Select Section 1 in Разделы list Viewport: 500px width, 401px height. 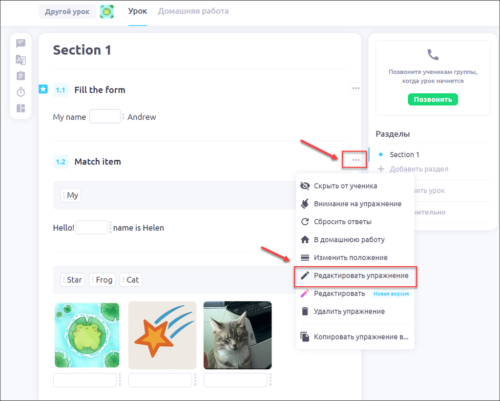[x=404, y=154]
